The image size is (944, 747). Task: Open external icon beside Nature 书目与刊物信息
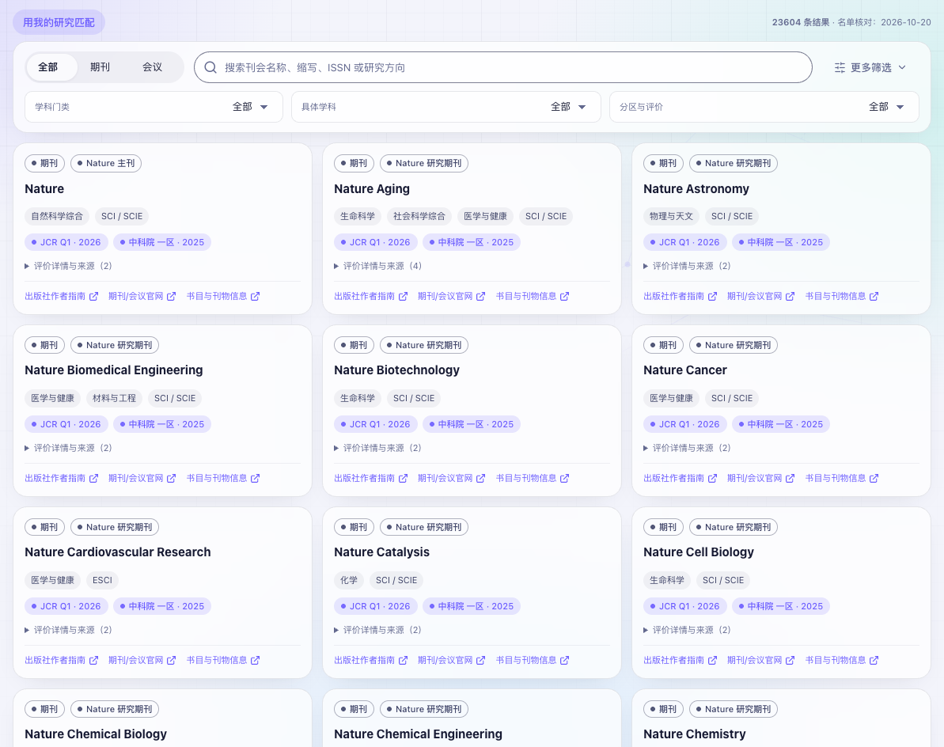(x=256, y=296)
